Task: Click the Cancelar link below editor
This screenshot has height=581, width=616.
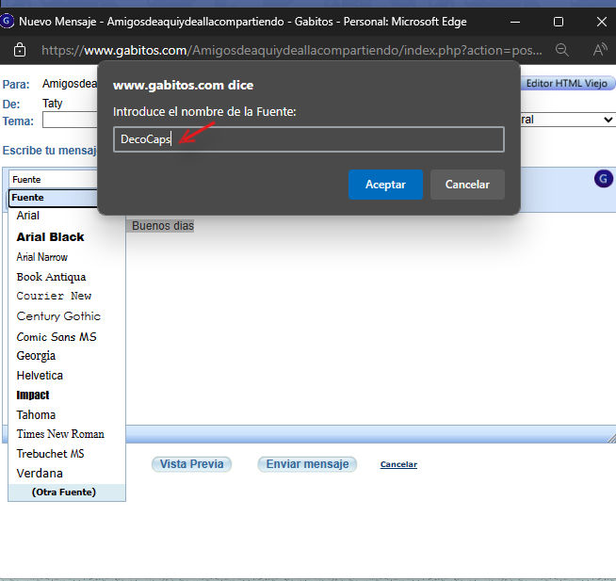Action: (398, 464)
